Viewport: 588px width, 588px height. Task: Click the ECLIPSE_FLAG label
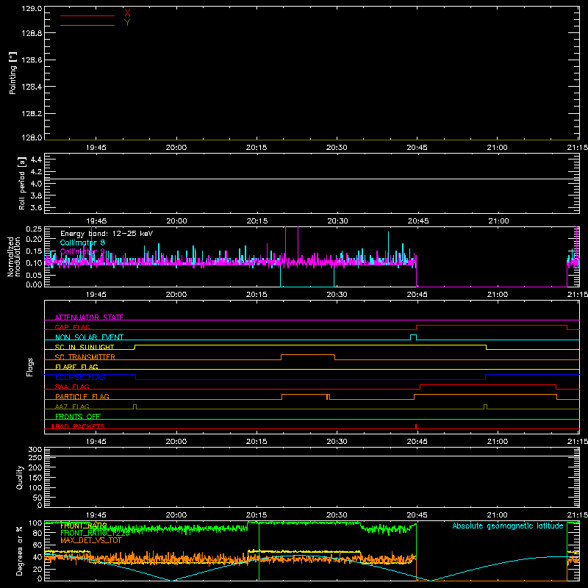pos(80,377)
